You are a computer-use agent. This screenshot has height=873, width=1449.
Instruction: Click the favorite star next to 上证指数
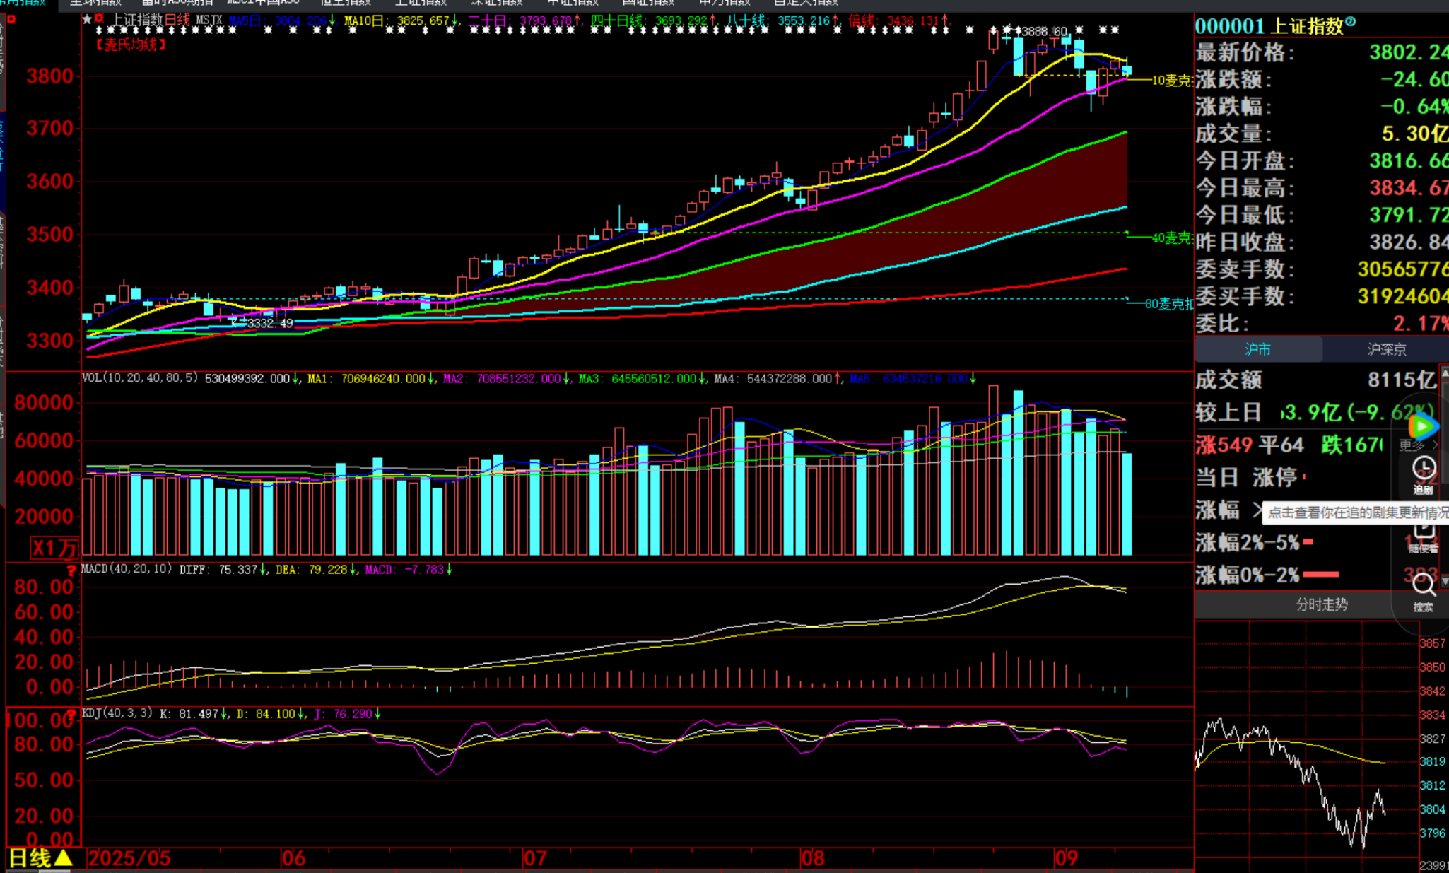[87, 20]
